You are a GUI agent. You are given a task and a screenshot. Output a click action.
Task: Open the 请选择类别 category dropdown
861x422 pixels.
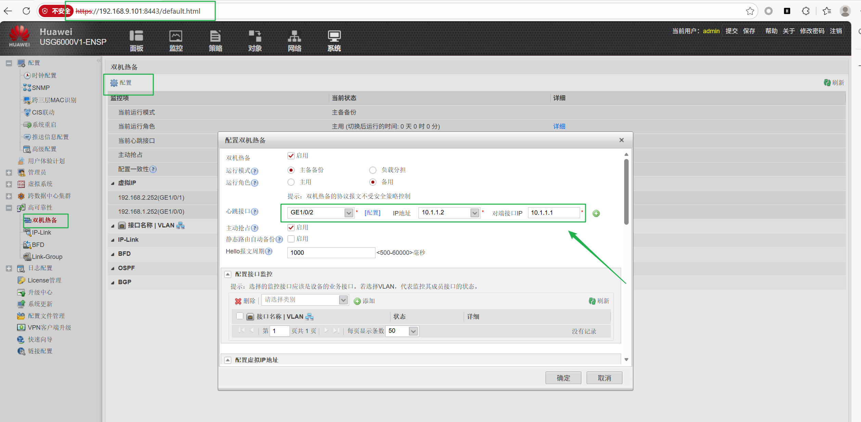coord(343,300)
